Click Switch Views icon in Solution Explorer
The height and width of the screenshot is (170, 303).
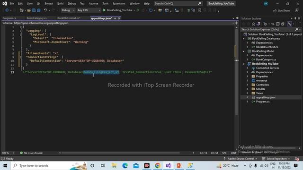[x=258, y=24]
